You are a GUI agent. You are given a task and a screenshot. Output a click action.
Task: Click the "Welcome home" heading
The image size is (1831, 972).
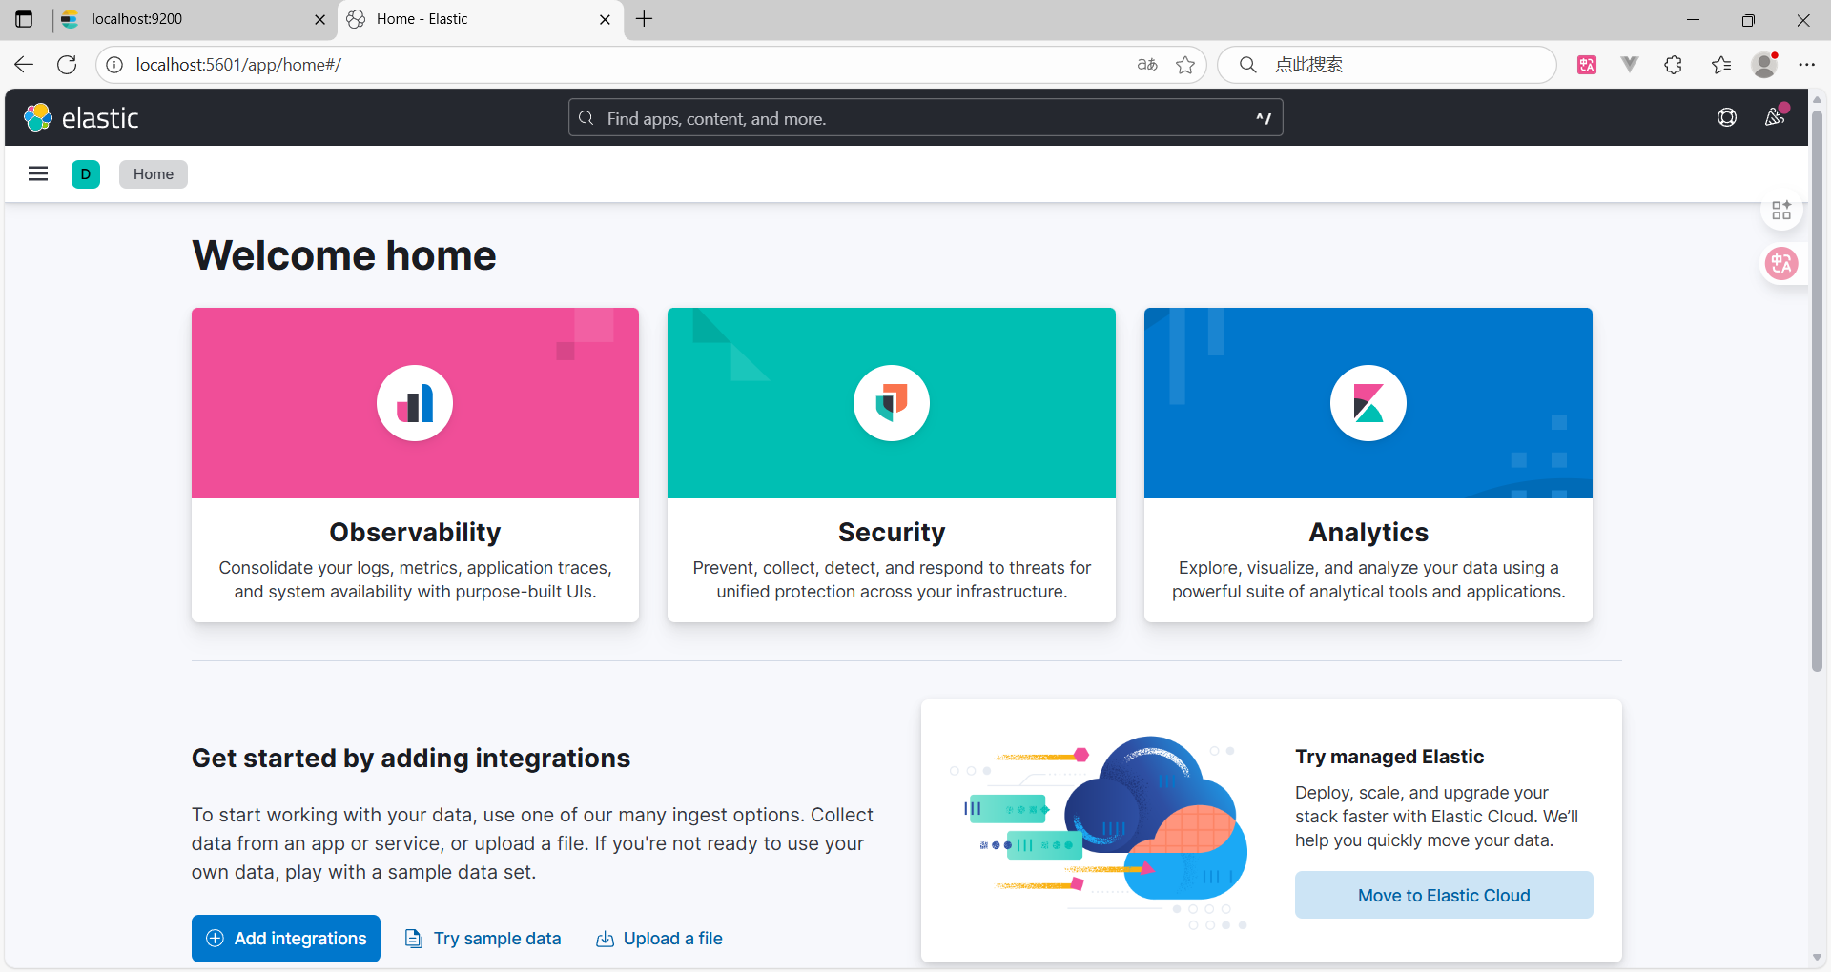tap(344, 255)
